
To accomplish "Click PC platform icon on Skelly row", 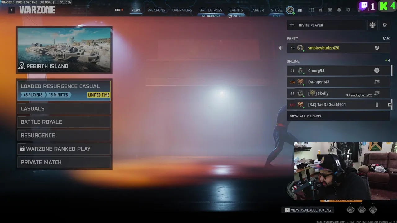I will coord(377,93).
